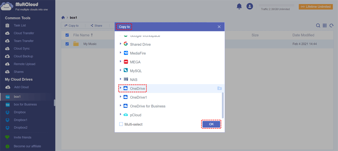Click the Size column header

pos(255,35)
